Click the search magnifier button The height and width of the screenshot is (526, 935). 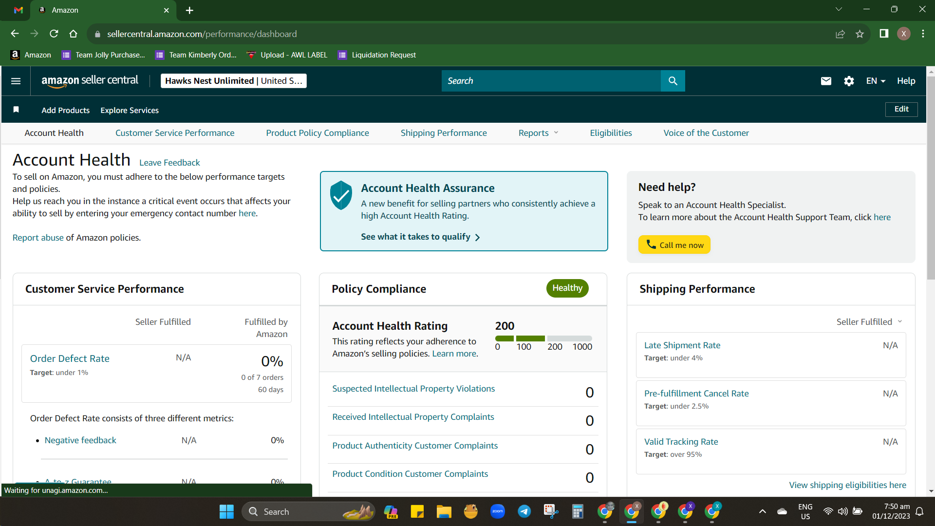click(673, 81)
